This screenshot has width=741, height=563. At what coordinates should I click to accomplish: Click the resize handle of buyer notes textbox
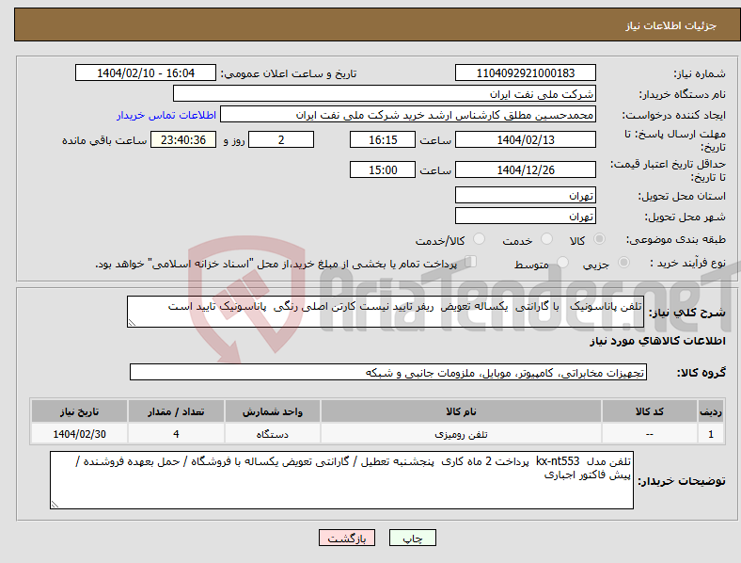pyautogui.click(x=55, y=505)
